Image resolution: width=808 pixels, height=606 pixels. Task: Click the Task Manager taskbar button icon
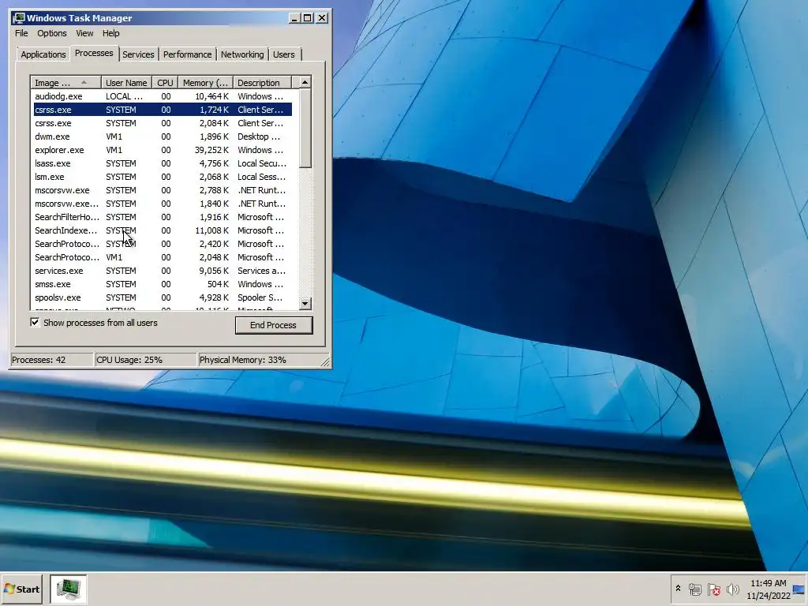tap(68, 589)
